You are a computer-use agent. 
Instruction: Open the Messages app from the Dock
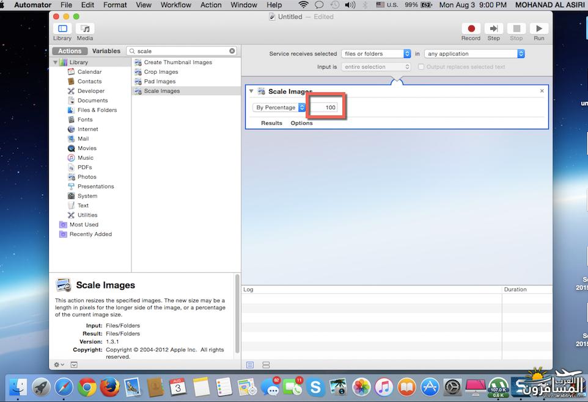pyautogui.click(x=270, y=387)
